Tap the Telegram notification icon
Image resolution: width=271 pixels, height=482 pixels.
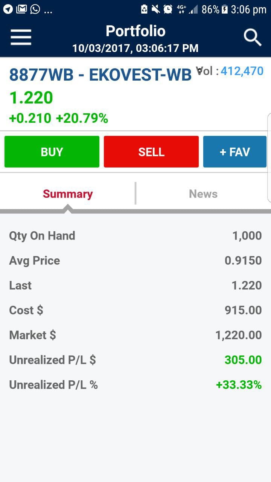pos(8,9)
